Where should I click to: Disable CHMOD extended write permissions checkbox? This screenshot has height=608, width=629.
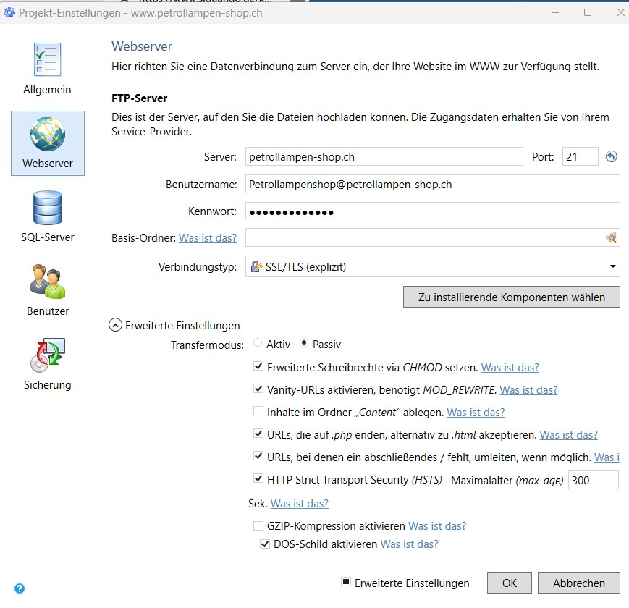(x=258, y=368)
